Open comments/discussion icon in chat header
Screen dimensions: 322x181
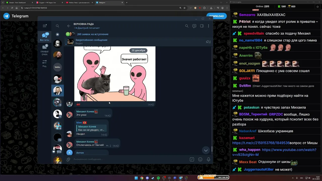point(194,26)
